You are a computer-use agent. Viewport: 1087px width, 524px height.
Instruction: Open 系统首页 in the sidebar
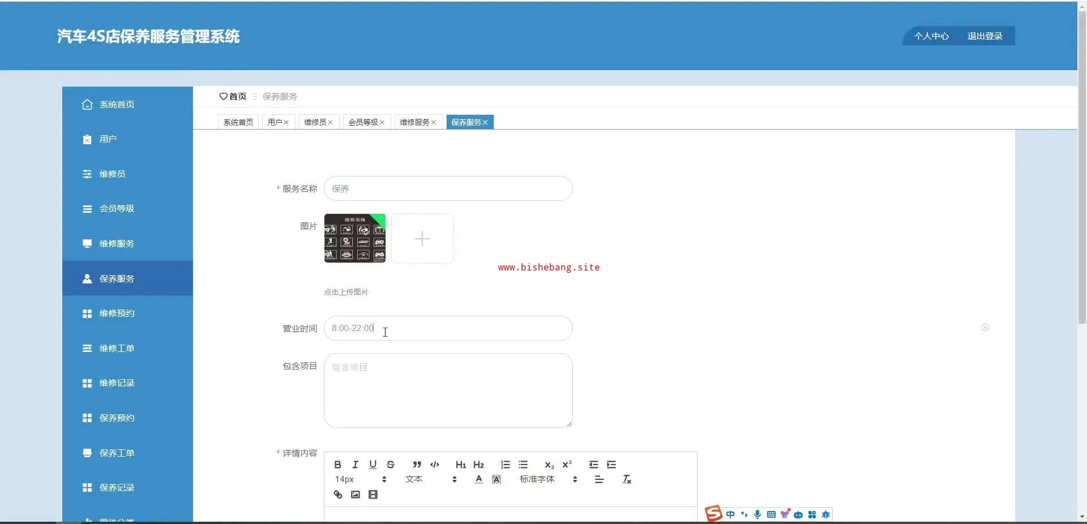point(127,104)
